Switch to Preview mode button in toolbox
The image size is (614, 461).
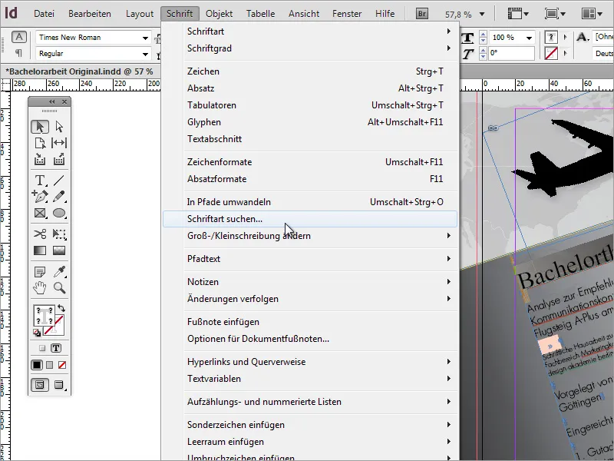pyautogui.click(x=59, y=385)
